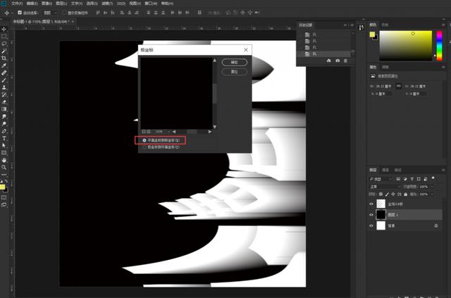Image resolution: width=451 pixels, height=298 pixels.
Task: Click 确定 button in the 极坐标 dialog
Action: [235, 62]
